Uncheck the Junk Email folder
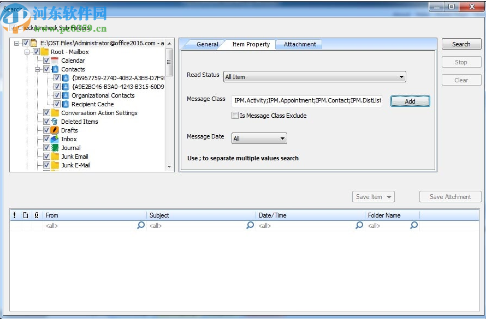 coord(46,157)
